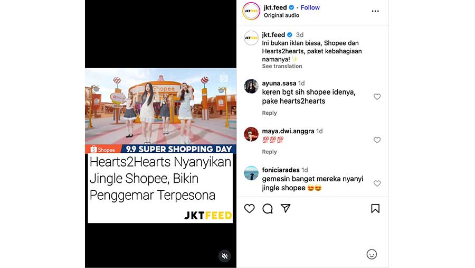475x268 pixels.
Task: Expand See translation under the caption
Action: point(282,66)
